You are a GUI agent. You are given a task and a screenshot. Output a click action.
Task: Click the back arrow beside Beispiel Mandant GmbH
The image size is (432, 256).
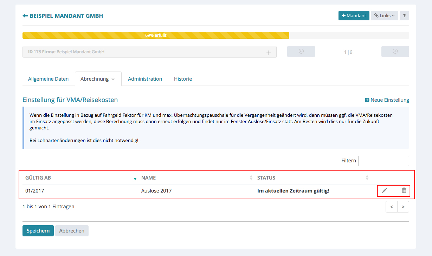(25, 16)
